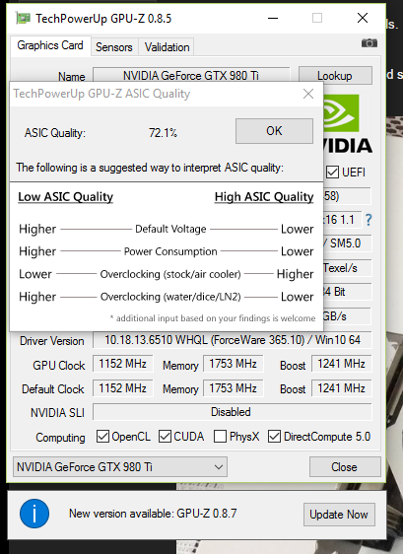Click the Overclocking (stock/air cooler) label

click(x=170, y=274)
